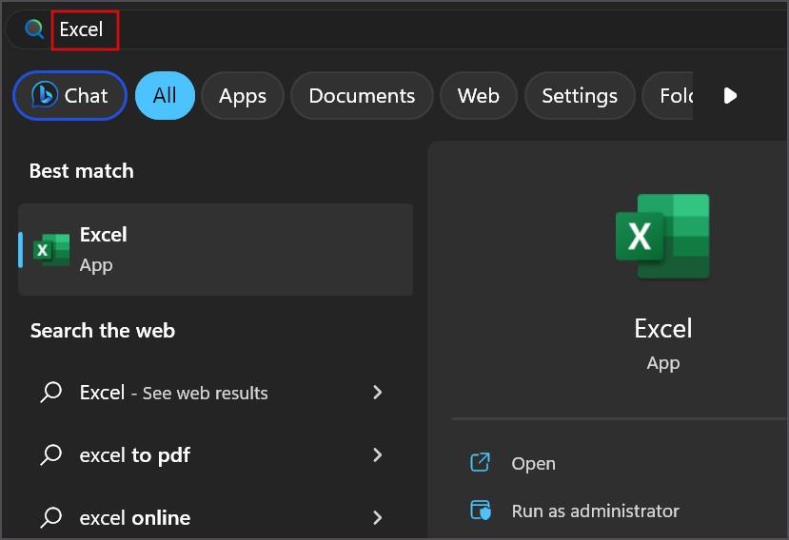Click the search magnifier icon in search box
The image size is (789, 540).
pos(34,29)
